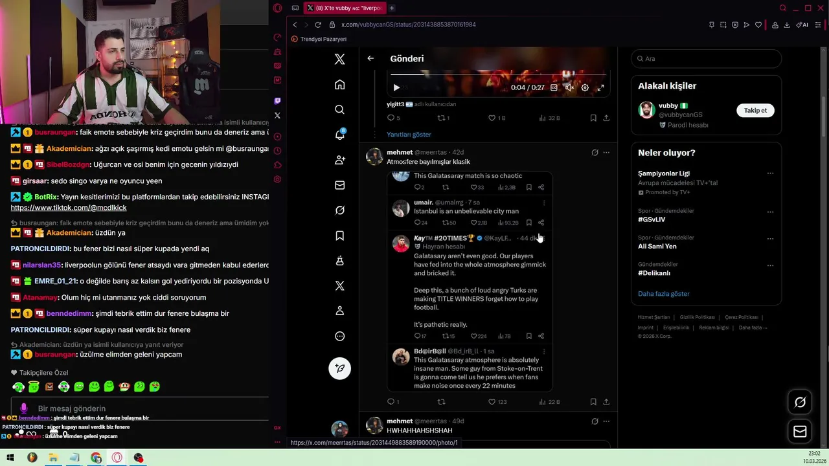Go back using browser back arrow
The height and width of the screenshot is (466, 829).
coord(295,25)
